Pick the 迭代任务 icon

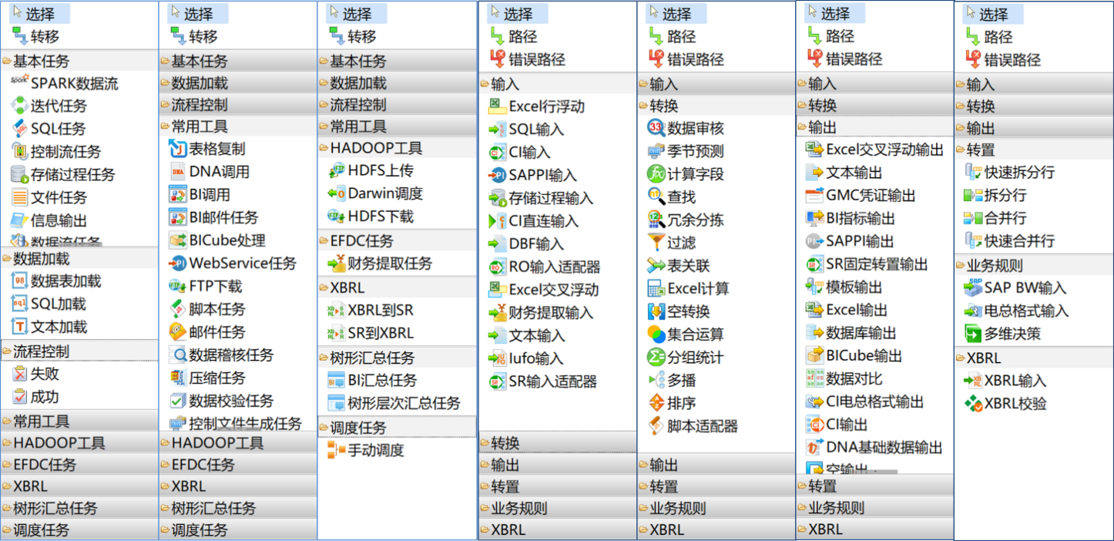click(x=19, y=106)
